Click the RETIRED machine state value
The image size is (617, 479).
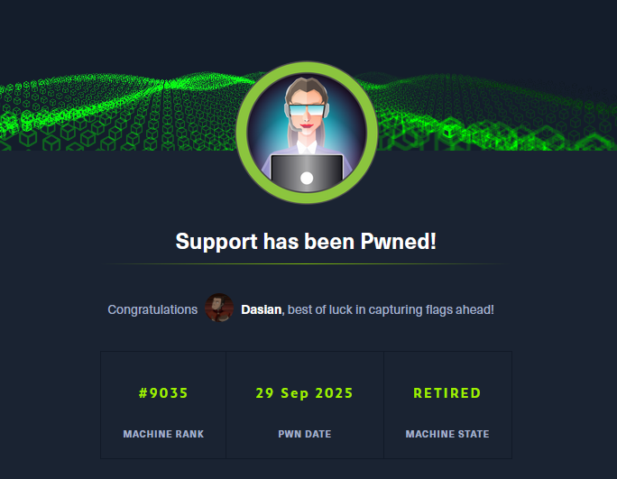[447, 392]
